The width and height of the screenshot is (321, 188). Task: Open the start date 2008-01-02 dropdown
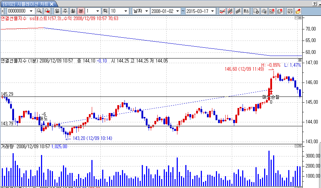pyautogui.click(x=178, y=11)
